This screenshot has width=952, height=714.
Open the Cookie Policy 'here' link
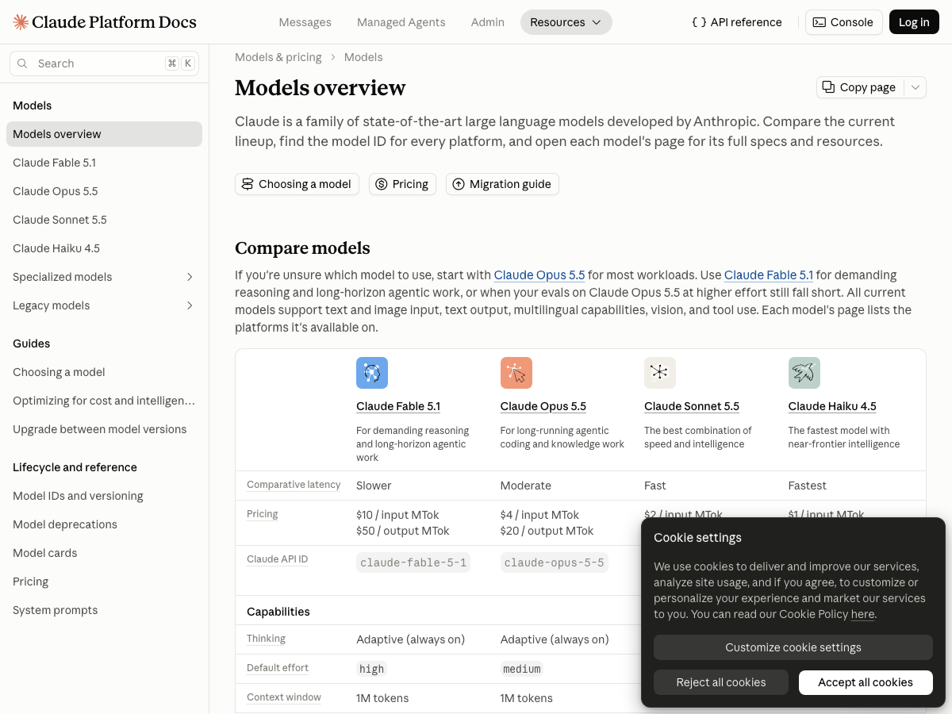862,614
